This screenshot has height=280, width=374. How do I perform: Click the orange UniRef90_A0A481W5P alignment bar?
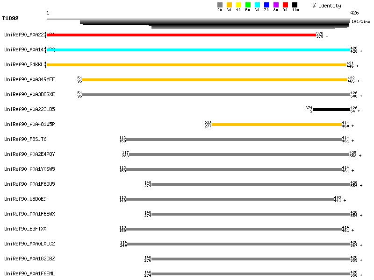(277, 125)
